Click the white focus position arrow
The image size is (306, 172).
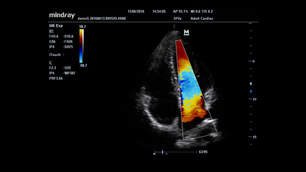coord(251,83)
